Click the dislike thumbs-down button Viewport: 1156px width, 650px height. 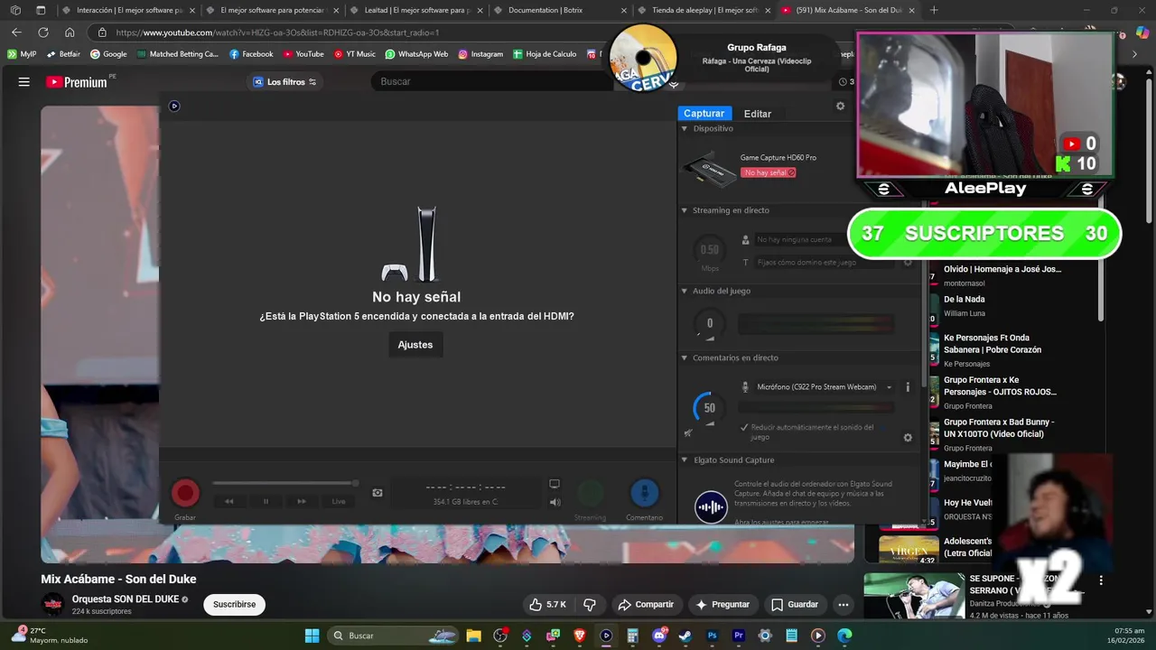[x=590, y=604]
